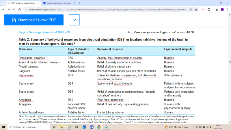Click Fear, rage, aggression text
The width and height of the screenshot is (231, 130).
tap(110, 100)
